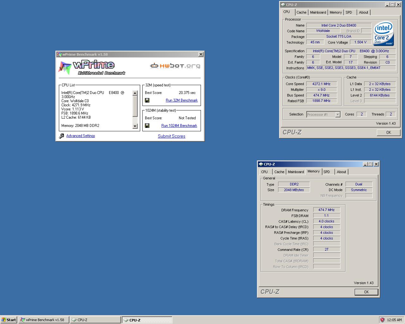
Task: Click the active CPU-Z taskbar button
Action: click(x=147, y=320)
